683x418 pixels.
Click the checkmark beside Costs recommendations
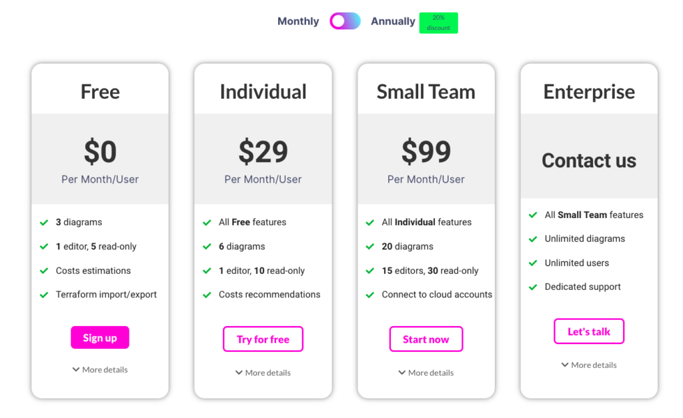pos(207,295)
